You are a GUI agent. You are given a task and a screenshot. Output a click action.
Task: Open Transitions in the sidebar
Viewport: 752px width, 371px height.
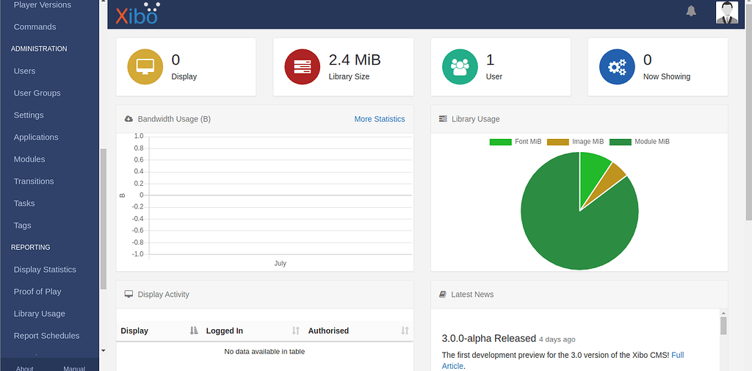coord(34,181)
